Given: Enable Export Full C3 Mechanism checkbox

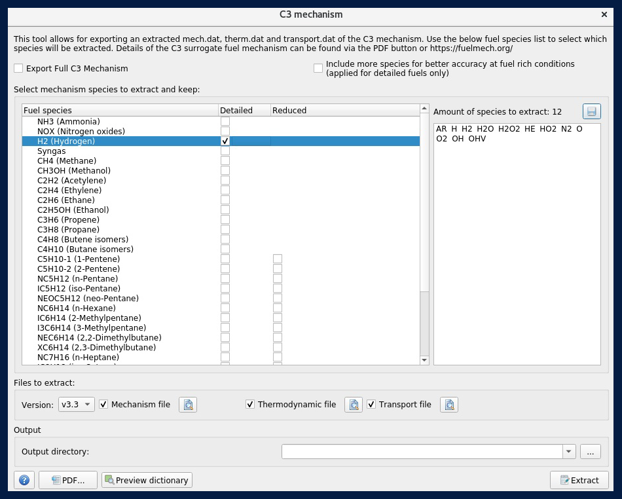Looking at the screenshot, I should [18, 68].
